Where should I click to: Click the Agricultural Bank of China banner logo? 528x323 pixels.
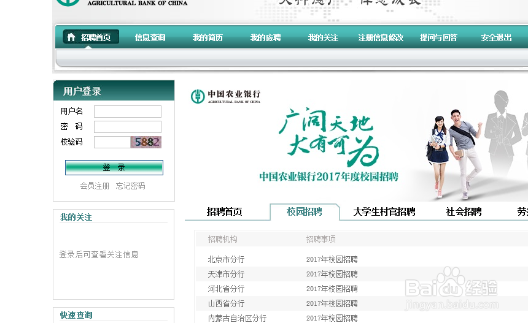point(225,96)
